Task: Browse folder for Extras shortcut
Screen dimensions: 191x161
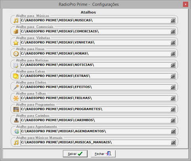Action: tap(173, 76)
